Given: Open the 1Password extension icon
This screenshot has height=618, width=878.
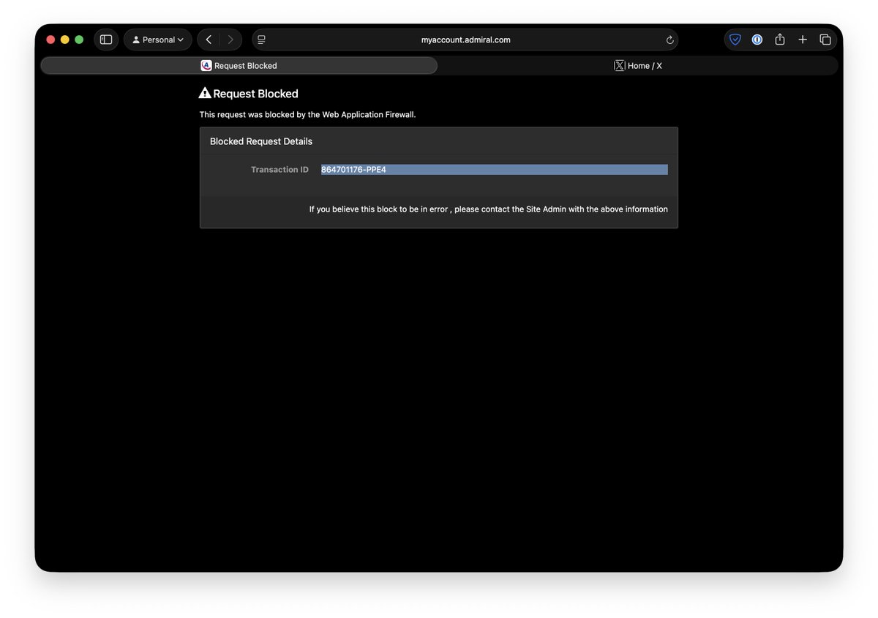Looking at the screenshot, I should pyautogui.click(x=757, y=40).
